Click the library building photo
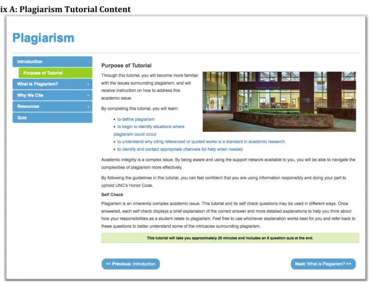 pyautogui.click(x=279, y=102)
